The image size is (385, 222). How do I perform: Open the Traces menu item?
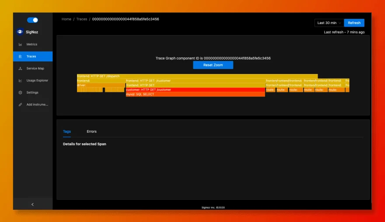(33, 56)
